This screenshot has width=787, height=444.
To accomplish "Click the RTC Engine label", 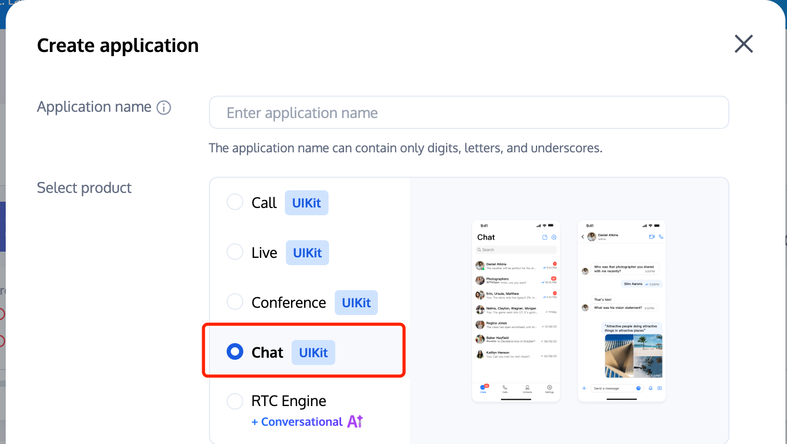I will (288, 401).
